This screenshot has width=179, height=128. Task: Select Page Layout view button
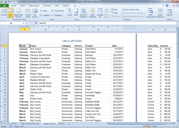pyautogui.click(x=10, y=13)
